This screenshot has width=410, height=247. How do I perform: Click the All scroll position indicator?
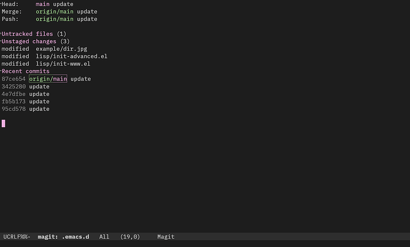pos(104,237)
